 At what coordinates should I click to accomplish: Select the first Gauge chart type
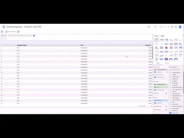point(171,59)
